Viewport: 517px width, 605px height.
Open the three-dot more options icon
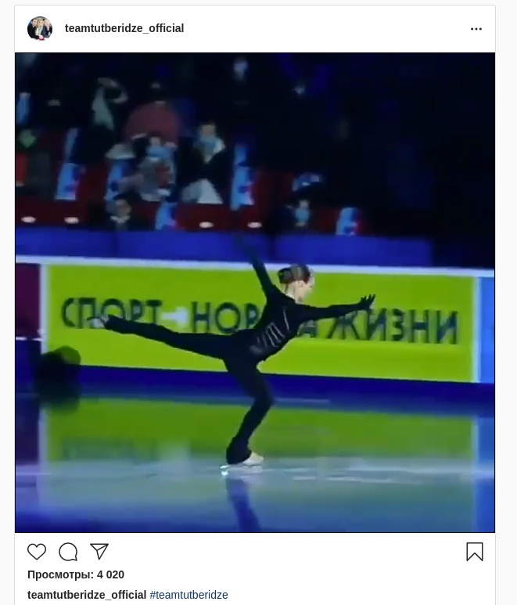(x=476, y=29)
